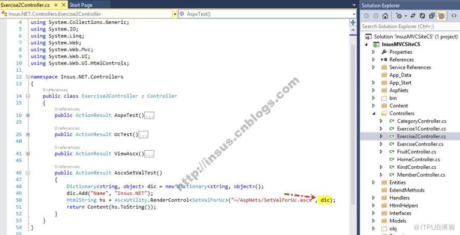Click the C# icon of CategoryController.cs
The image size is (460, 235).
coord(392,121)
